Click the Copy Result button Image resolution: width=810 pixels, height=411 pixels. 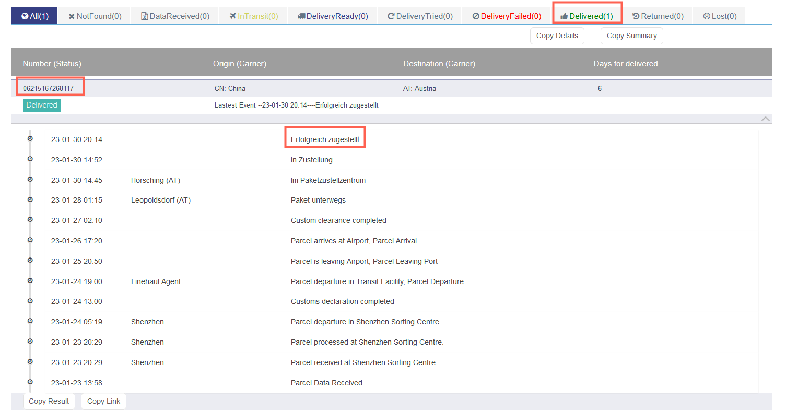[x=49, y=401]
